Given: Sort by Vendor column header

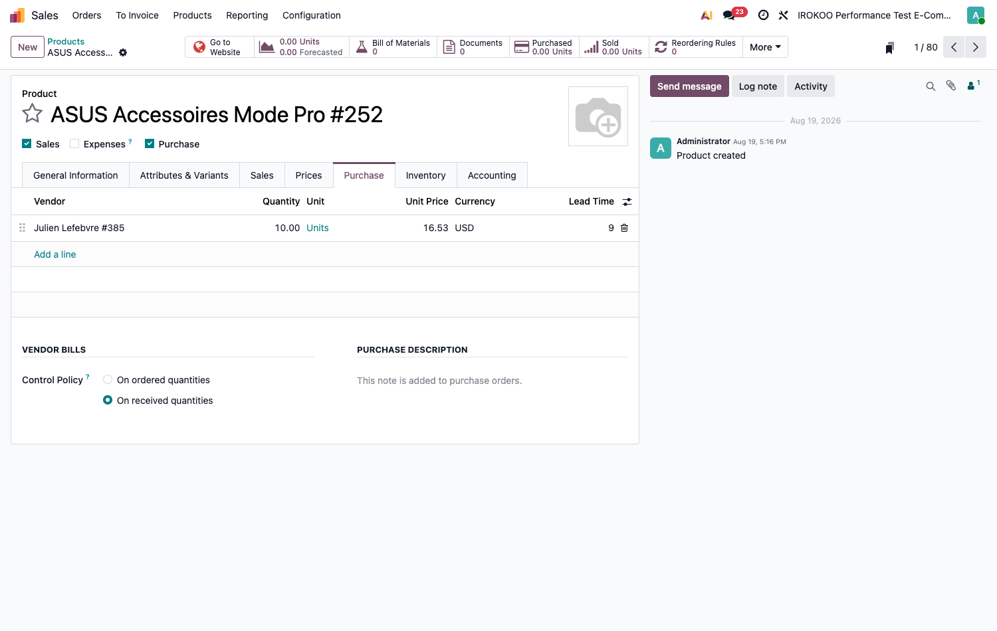Looking at the screenshot, I should coord(50,201).
